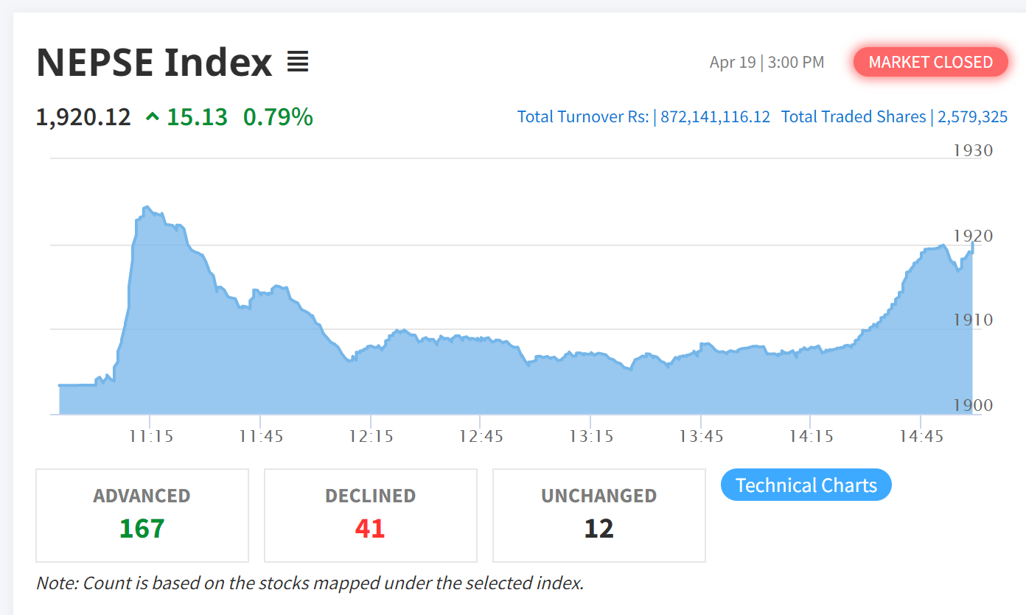The width and height of the screenshot is (1026, 615).
Task: Click the 13:15 time axis label
Action: point(591,436)
